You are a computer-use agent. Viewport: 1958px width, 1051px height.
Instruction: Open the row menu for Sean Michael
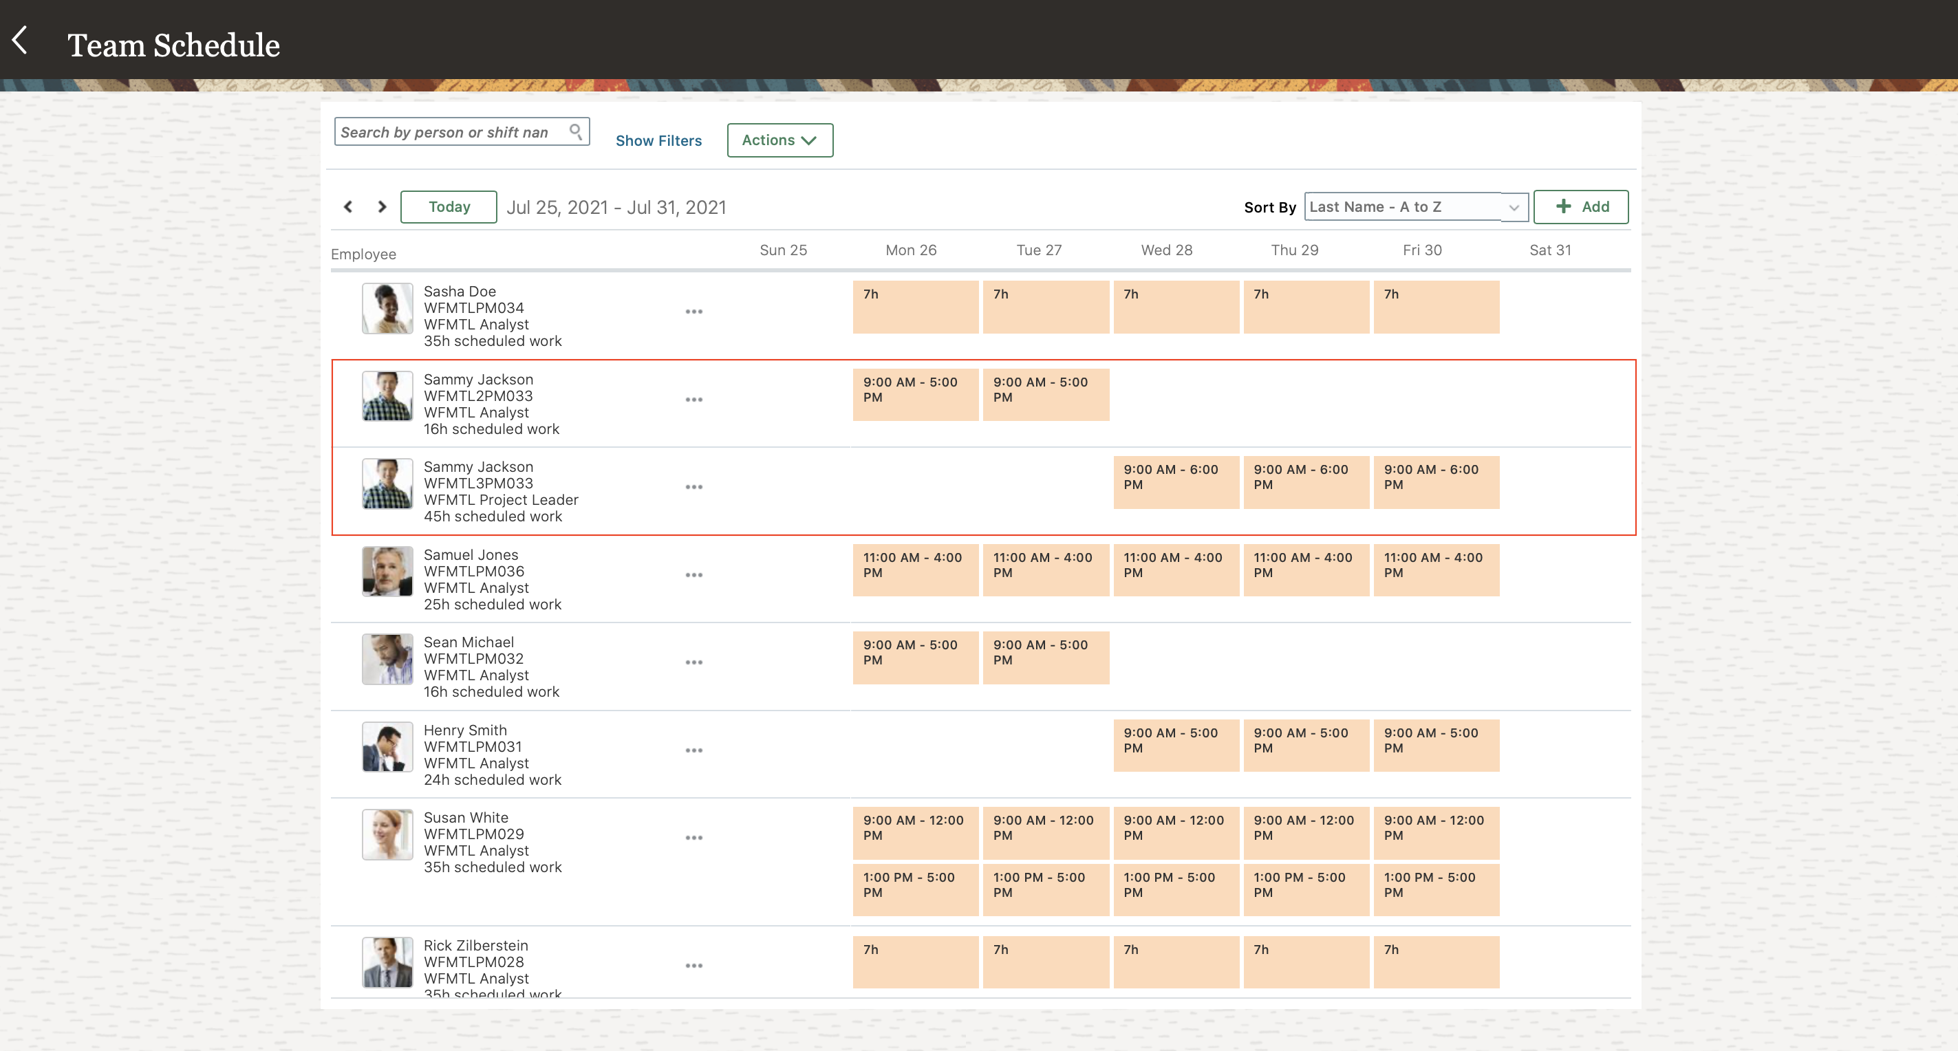tap(694, 662)
